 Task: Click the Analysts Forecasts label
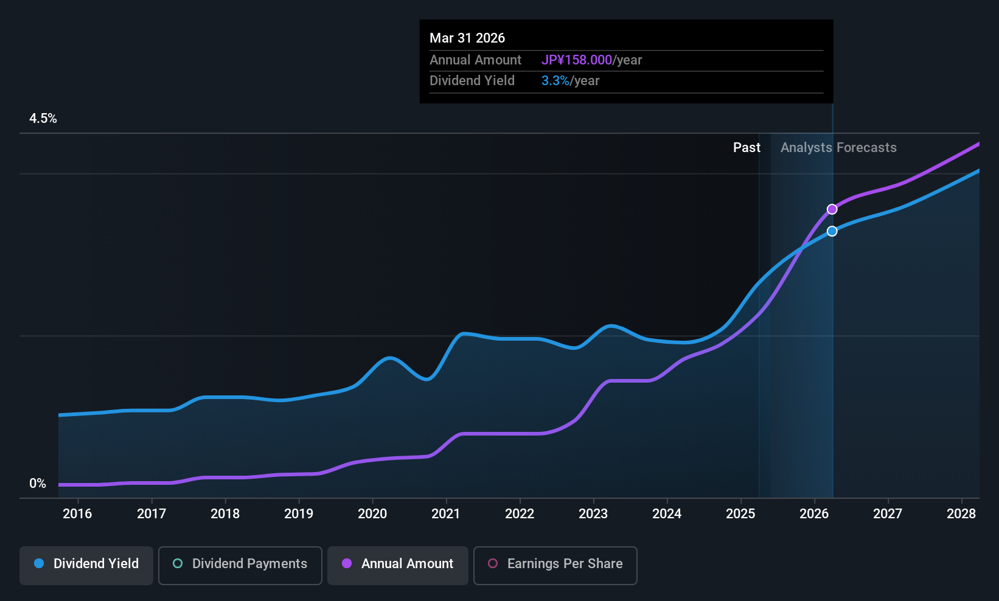pyautogui.click(x=838, y=148)
